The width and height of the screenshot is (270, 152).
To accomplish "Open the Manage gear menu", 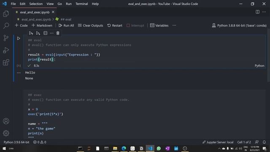I will click(6, 133).
